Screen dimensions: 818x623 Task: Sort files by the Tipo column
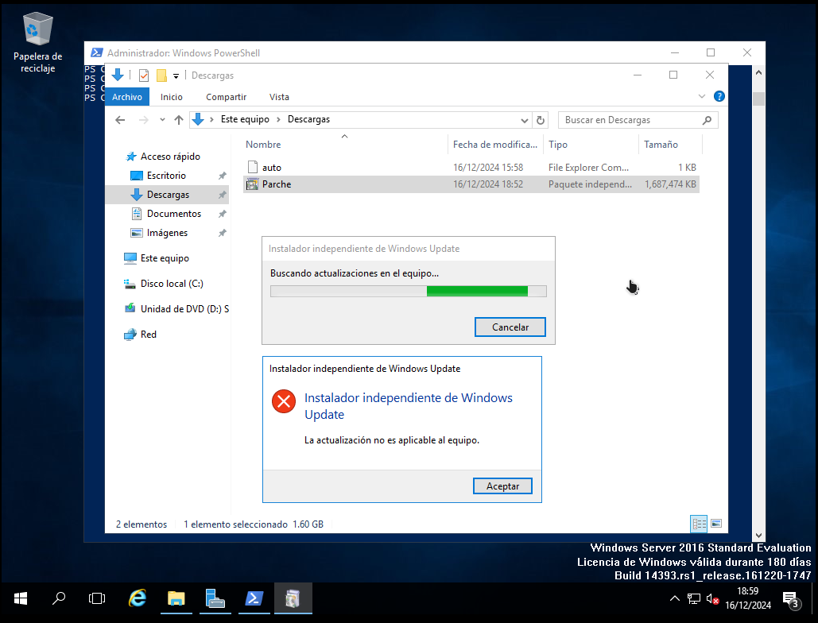tap(558, 145)
